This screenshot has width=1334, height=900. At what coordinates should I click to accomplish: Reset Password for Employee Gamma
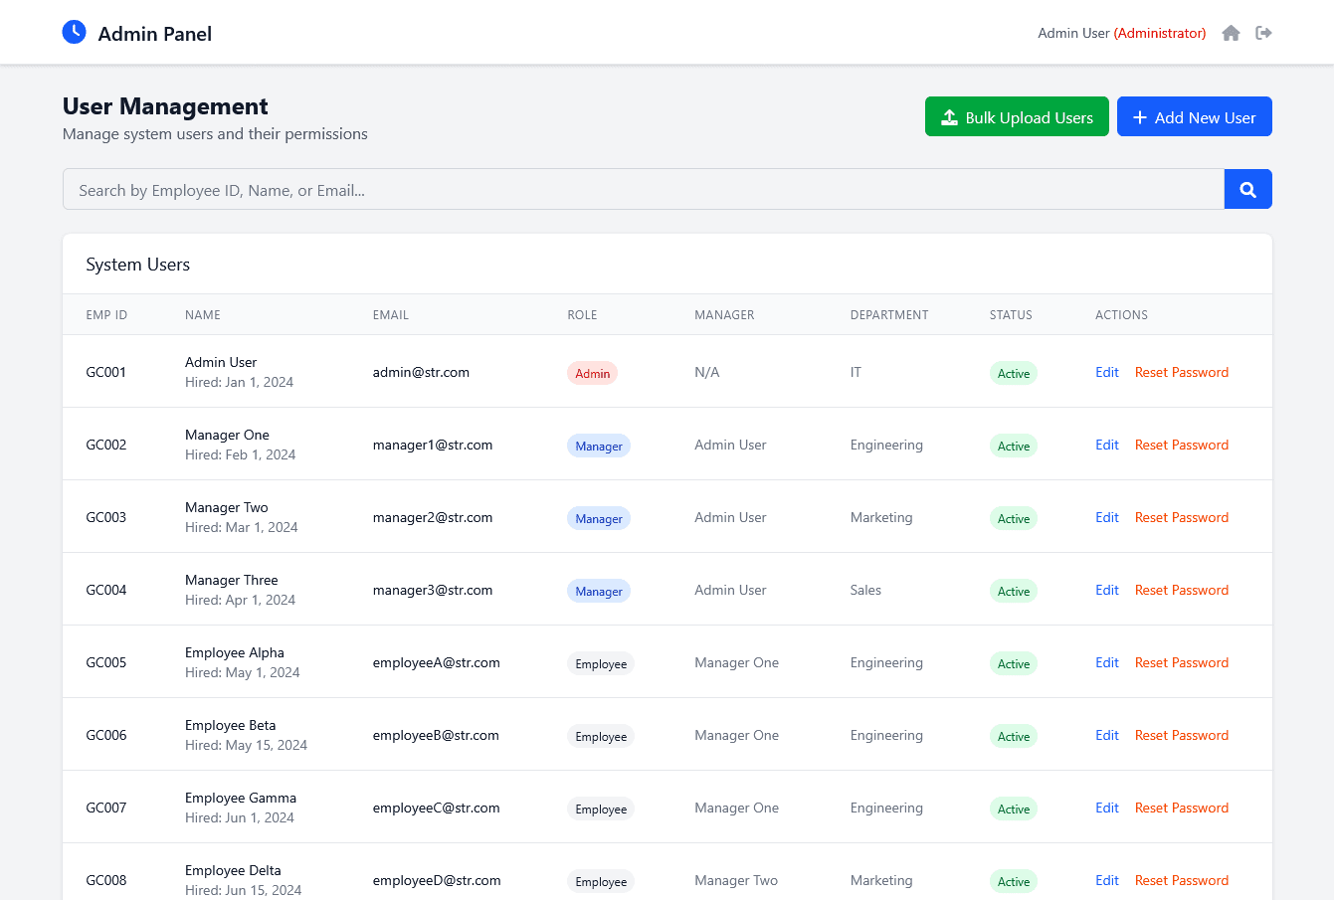tap(1181, 808)
